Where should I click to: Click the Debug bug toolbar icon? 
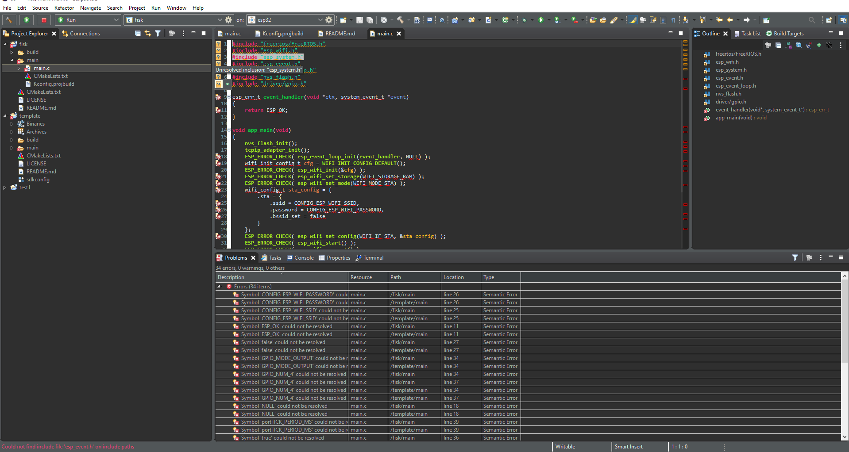pyautogui.click(x=524, y=20)
